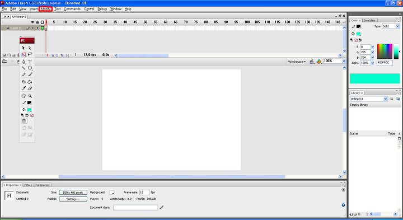Toggle Onion Skin Outlines in timeline
Screen dimensions: 403x220
tap(57, 55)
